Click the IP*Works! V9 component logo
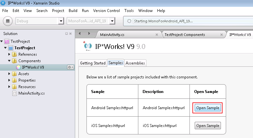The image size is (253, 138). tap(87, 46)
